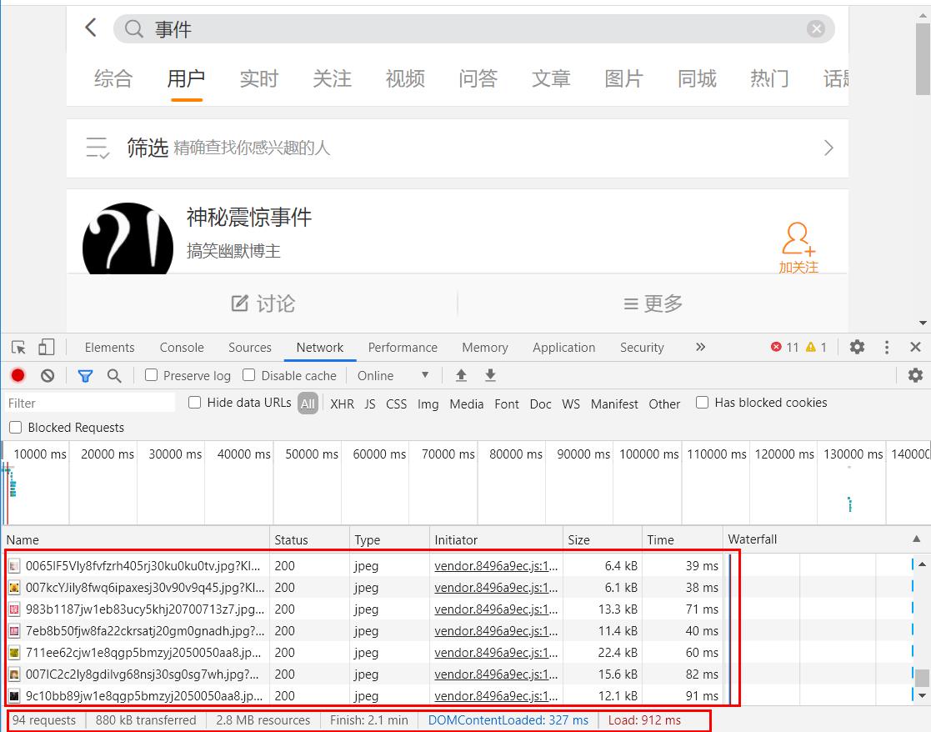Viewport: 931px width, 732px height.
Task: Clear the search field with the X icon
Action: [x=816, y=28]
